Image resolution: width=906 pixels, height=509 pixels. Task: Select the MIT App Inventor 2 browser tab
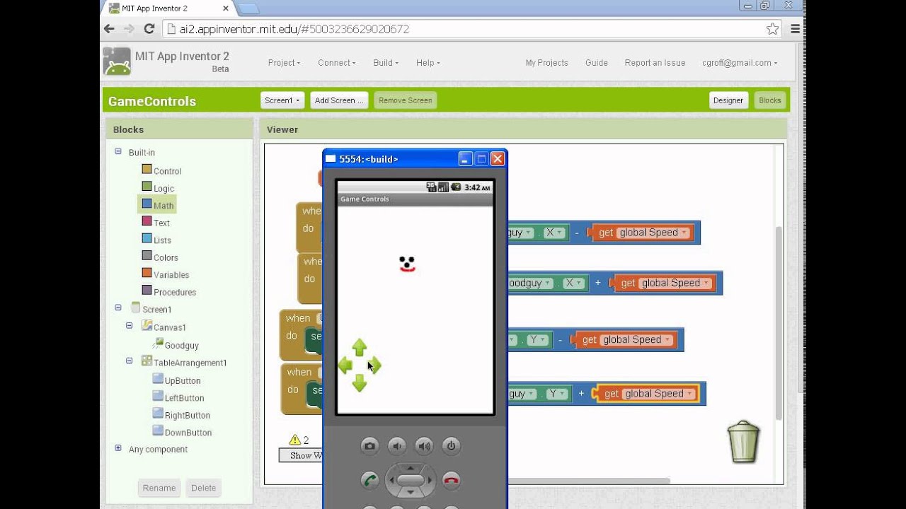pyautogui.click(x=168, y=8)
